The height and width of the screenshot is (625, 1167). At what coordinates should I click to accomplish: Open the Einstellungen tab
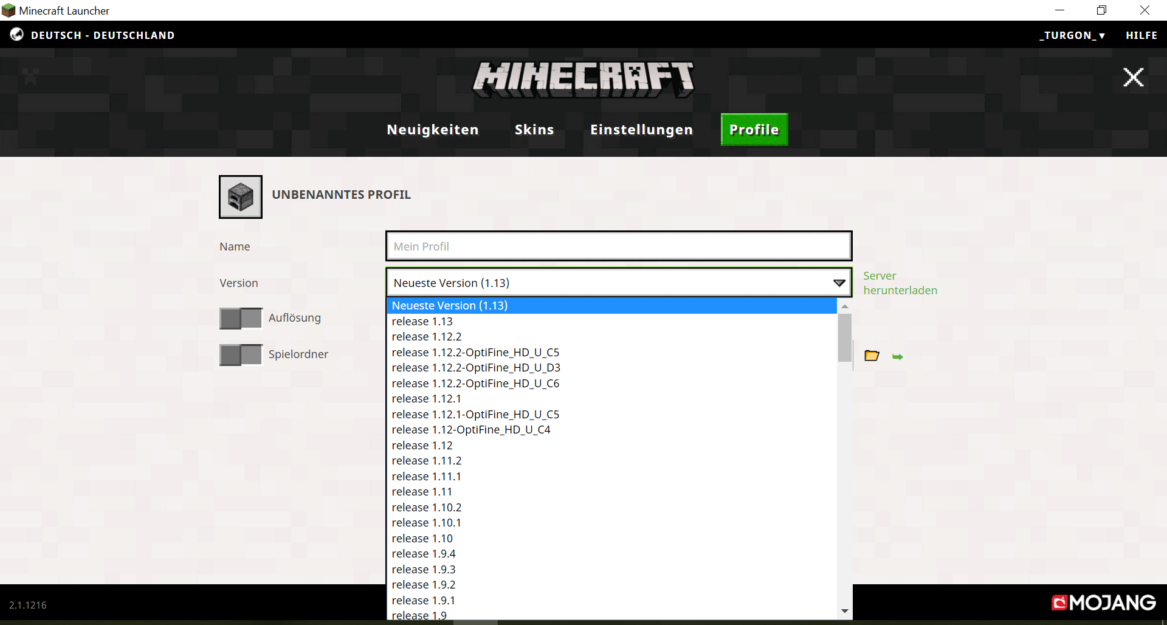pos(641,129)
